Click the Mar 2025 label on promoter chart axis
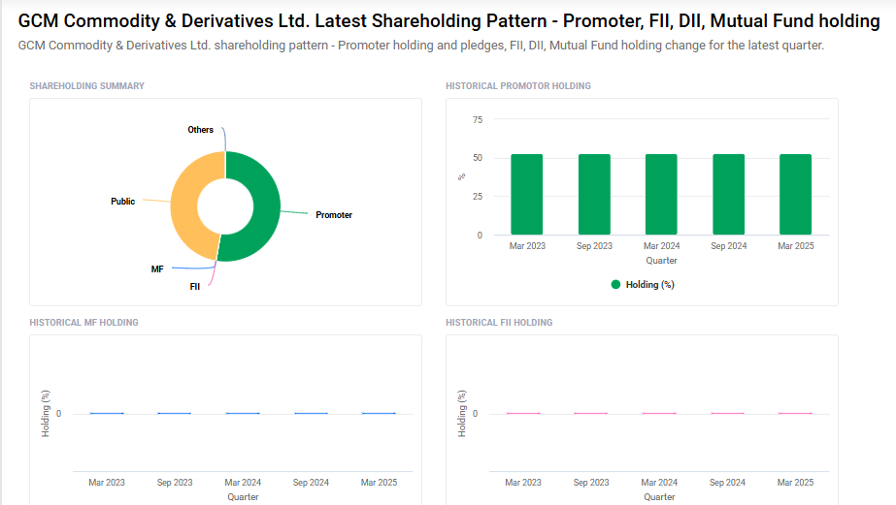This screenshot has width=896, height=505. click(x=796, y=246)
